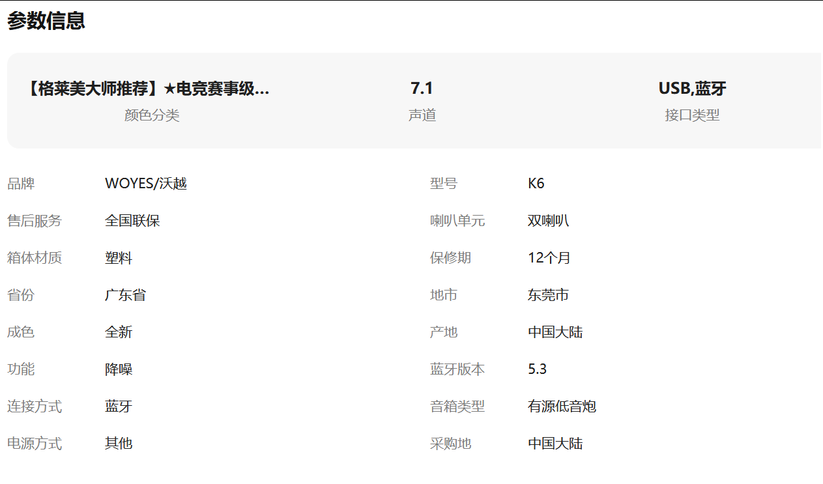The image size is (823, 484).
Task: Select the USB,蓝牙 接口类型 value
Action: 691,87
